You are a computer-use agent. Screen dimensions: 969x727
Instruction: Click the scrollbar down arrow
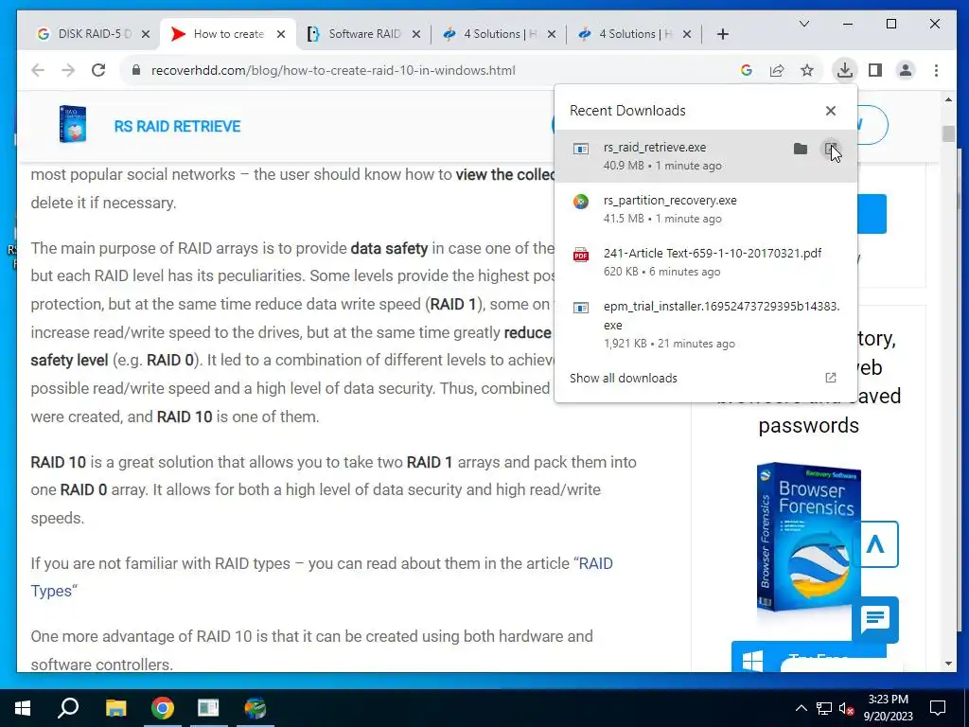point(948,664)
